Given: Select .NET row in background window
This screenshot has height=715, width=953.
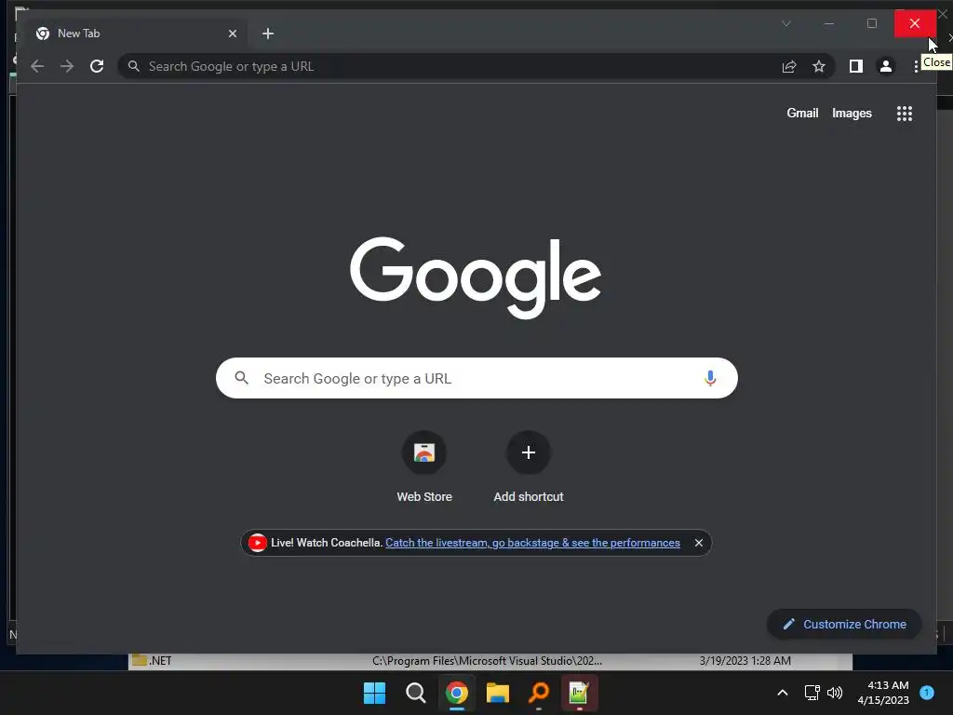Looking at the screenshot, I should click(x=490, y=661).
